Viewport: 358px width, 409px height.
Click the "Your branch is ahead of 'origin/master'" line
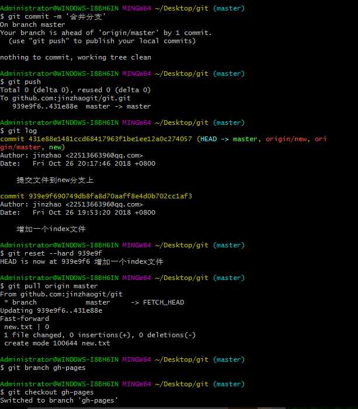(106, 33)
